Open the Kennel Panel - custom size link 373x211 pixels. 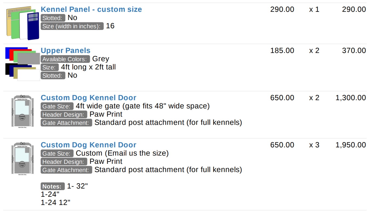[91, 9]
